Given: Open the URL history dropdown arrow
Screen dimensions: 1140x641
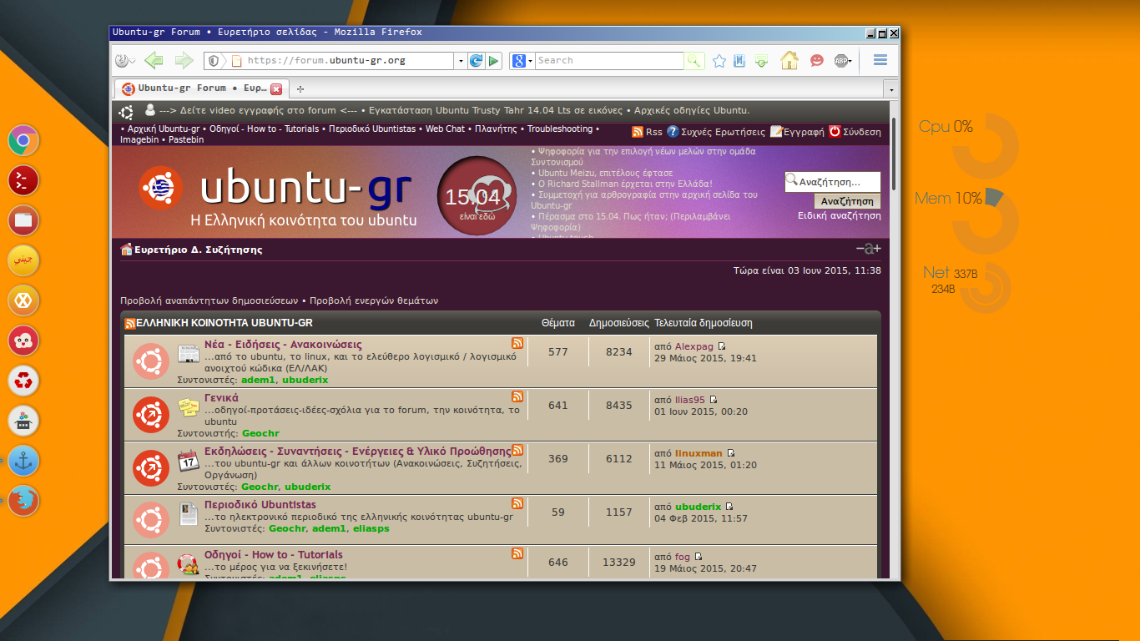Looking at the screenshot, I should pyautogui.click(x=460, y=61).
